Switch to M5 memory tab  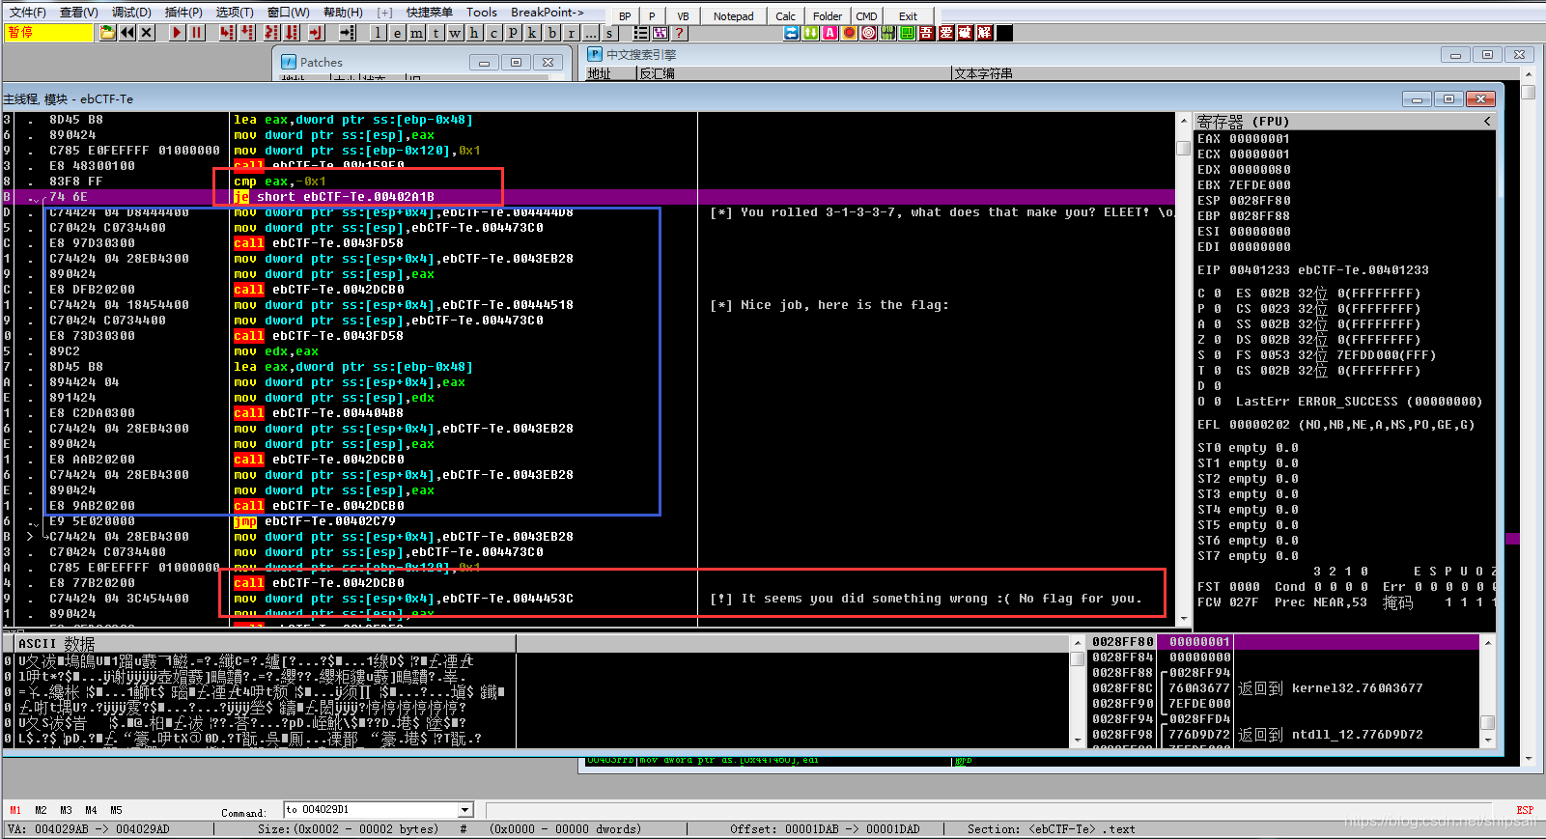[x=116, y=810]
